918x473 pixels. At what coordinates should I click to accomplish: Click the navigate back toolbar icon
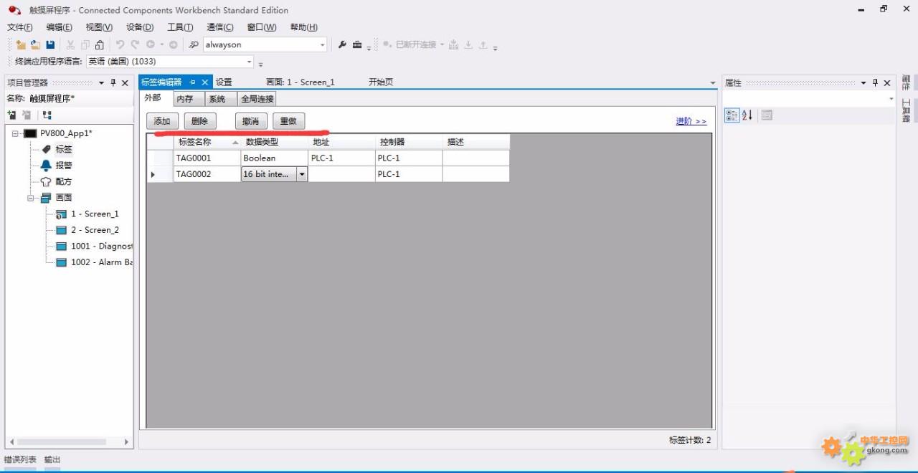(151, 44)
